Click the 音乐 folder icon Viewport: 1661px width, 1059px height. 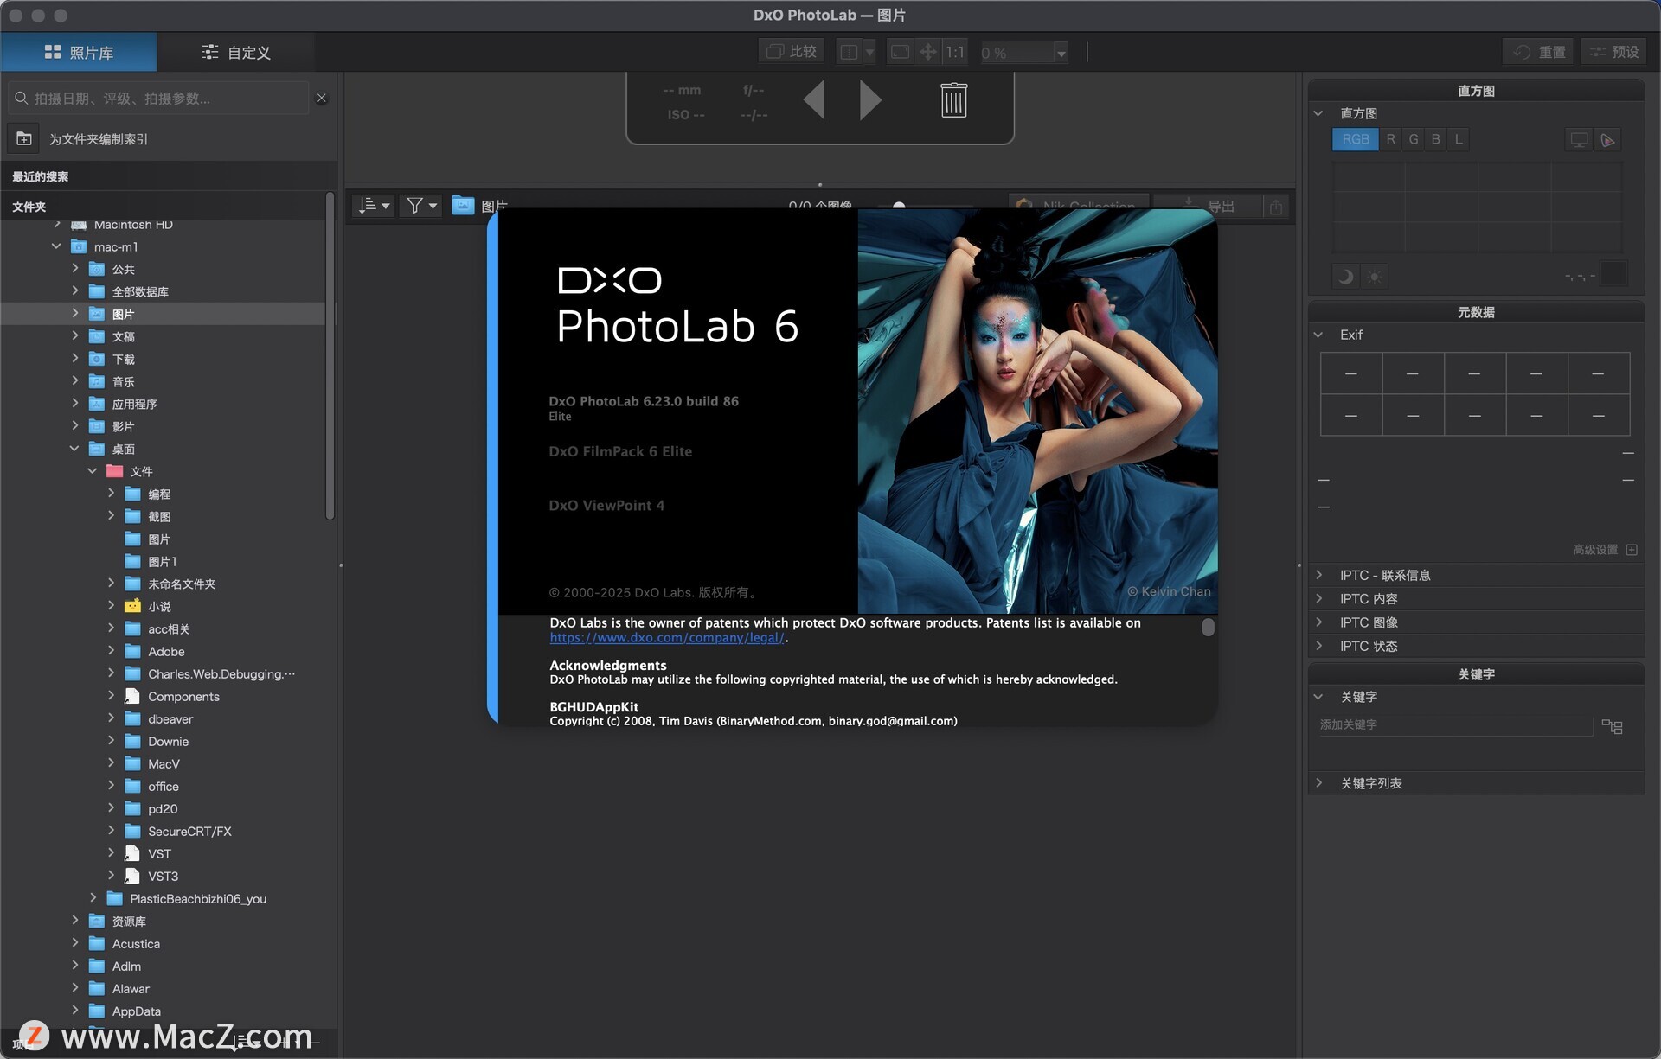click(97, 381)
